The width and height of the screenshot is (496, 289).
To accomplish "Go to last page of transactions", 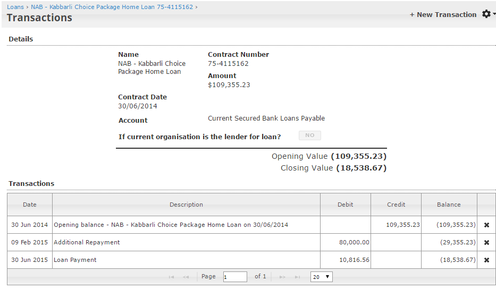I will pyautogui.click(x=297, y=277).
